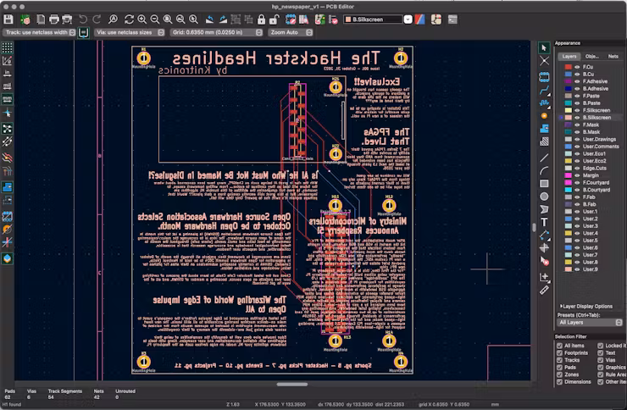Switch to the Layers tab
Screen dimensions: 627x410
569,57
